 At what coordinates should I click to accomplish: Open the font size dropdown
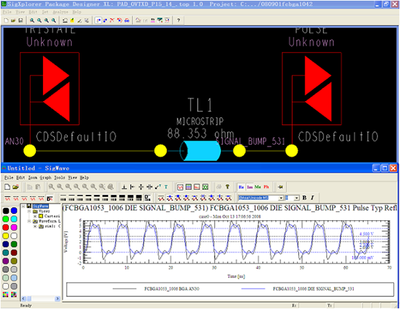pyautogui.click(x=297, y=197)
